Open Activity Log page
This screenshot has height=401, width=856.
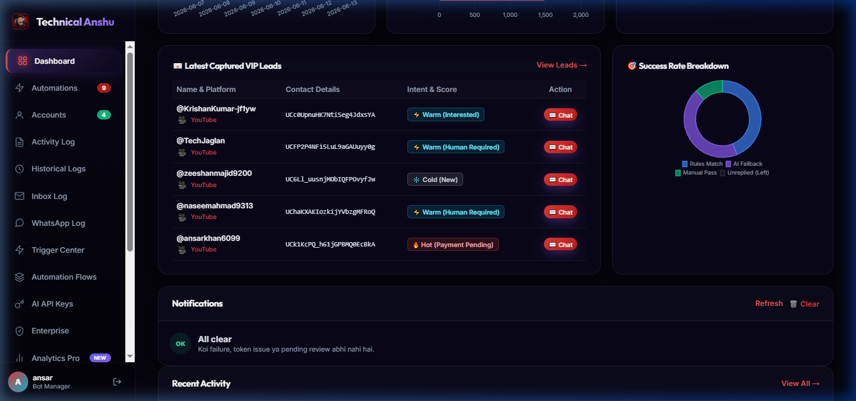pyautogui.click(x=63, y=142)
